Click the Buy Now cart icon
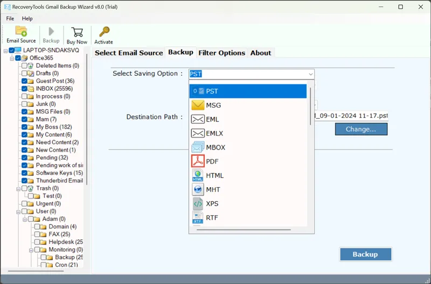 [x=77, y=32]
